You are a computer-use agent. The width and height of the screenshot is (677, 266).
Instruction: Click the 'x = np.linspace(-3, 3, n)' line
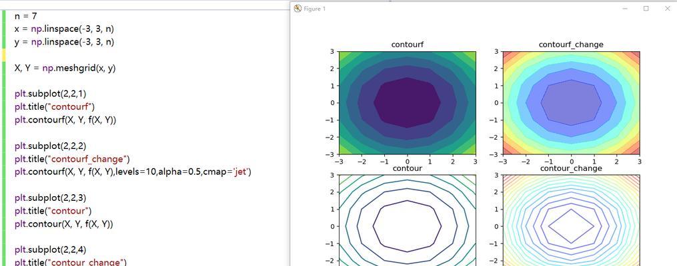click(x=64, y=29)
